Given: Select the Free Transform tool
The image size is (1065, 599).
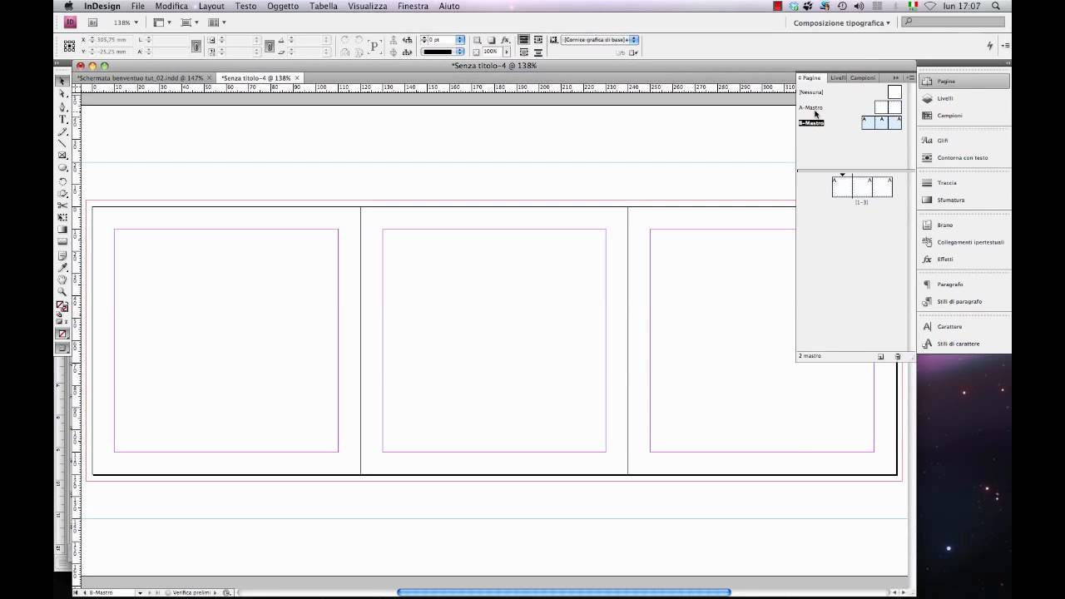Looking at the screenshot, I should pos(62,217).
